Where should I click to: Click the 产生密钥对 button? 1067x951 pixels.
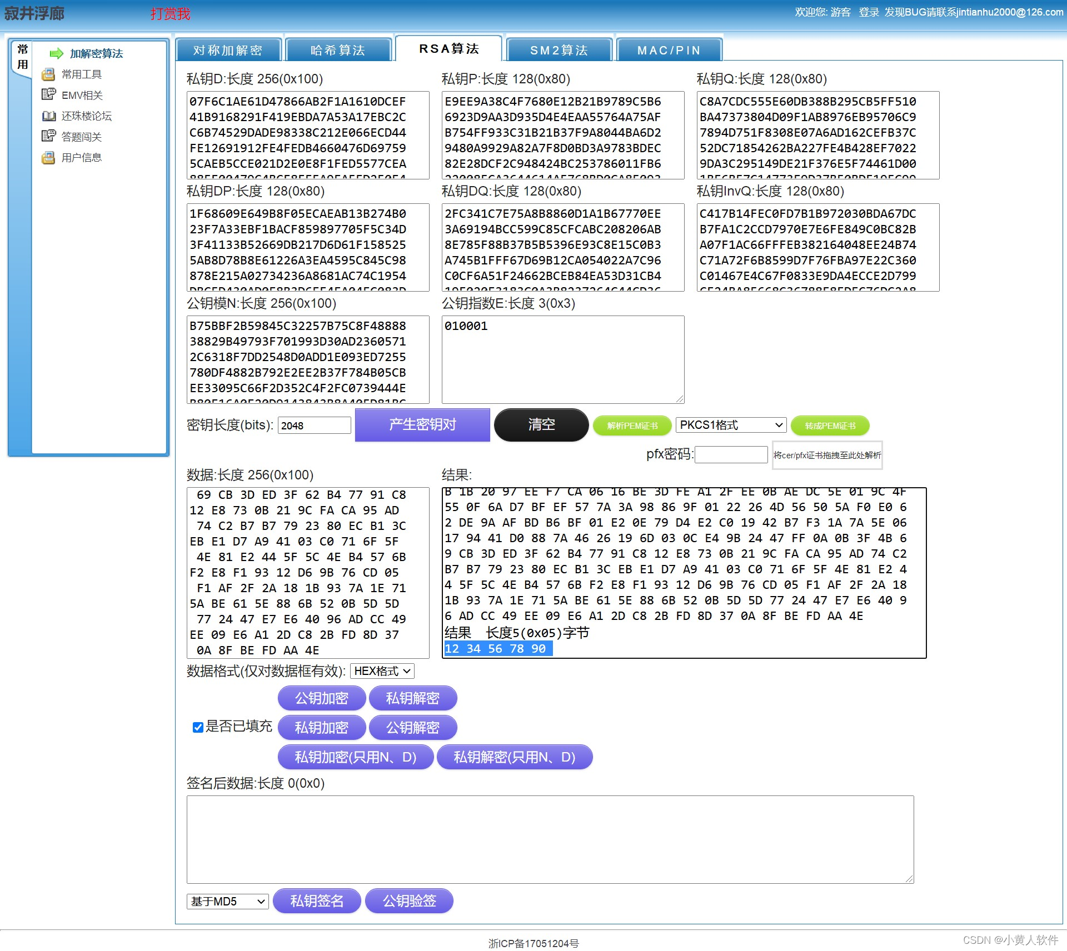[422, 425]
